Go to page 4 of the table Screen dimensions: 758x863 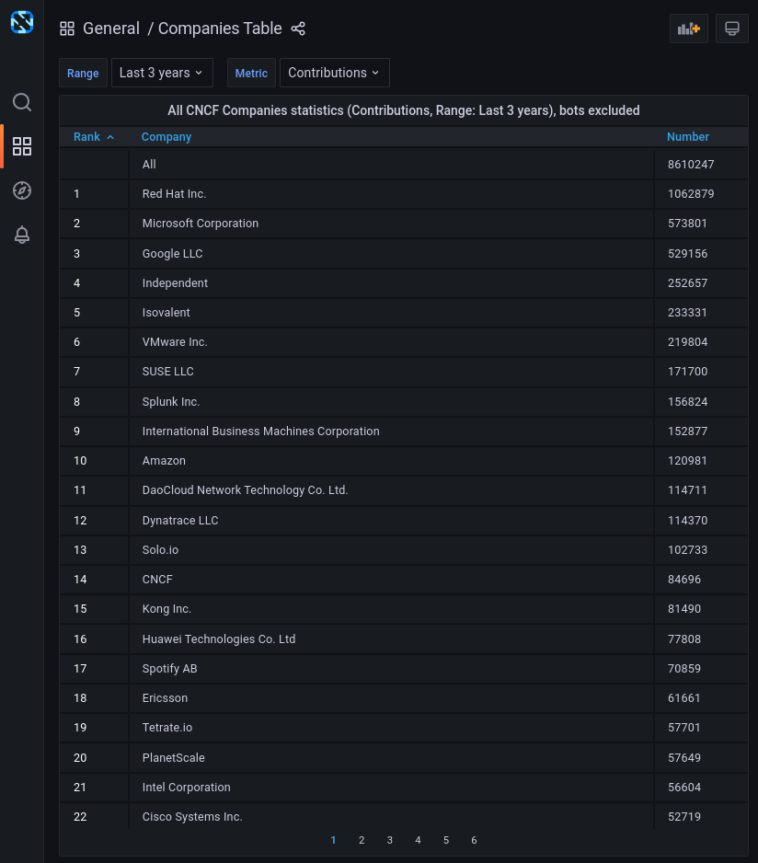coord(418,840)
